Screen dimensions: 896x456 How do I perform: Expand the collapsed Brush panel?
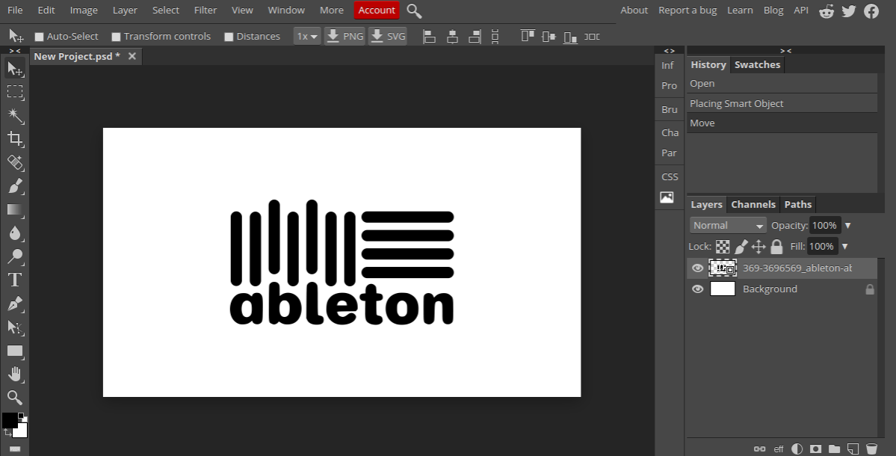click(669, 110)
